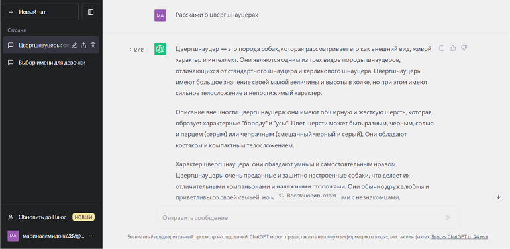Delete the Цвергшнауцеры chat with trash icon
510x249 pixels.
[x=93, y=46]
